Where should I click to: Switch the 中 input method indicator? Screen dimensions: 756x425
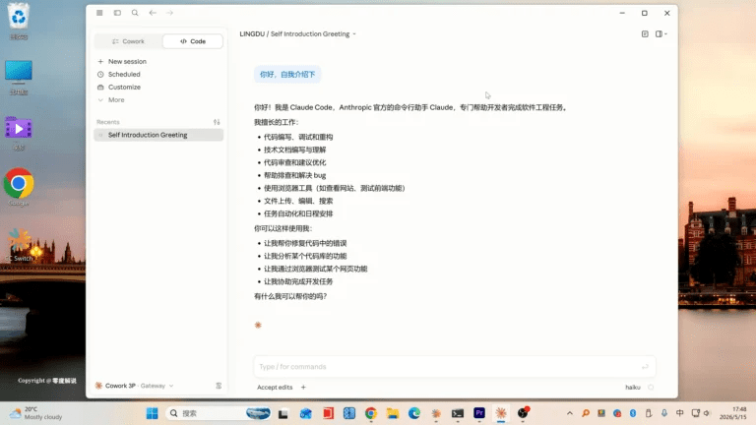[x=680, y=413]
